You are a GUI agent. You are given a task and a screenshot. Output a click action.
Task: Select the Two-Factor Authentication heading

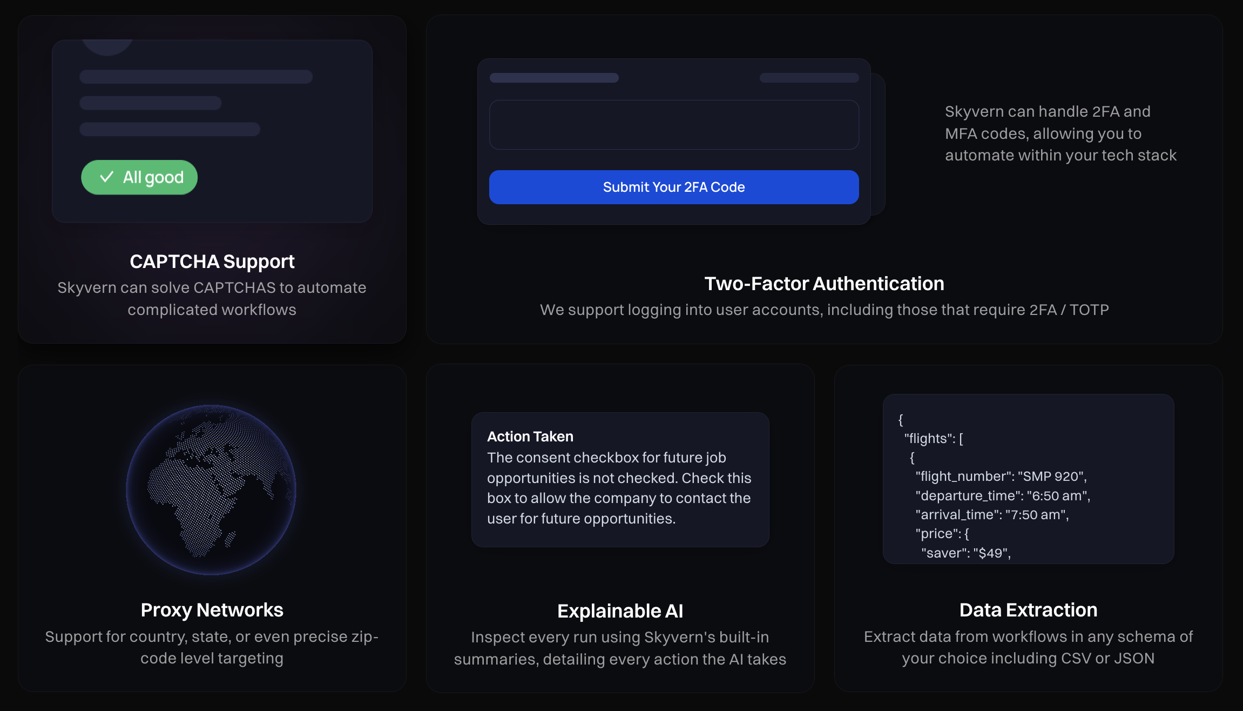824,284
